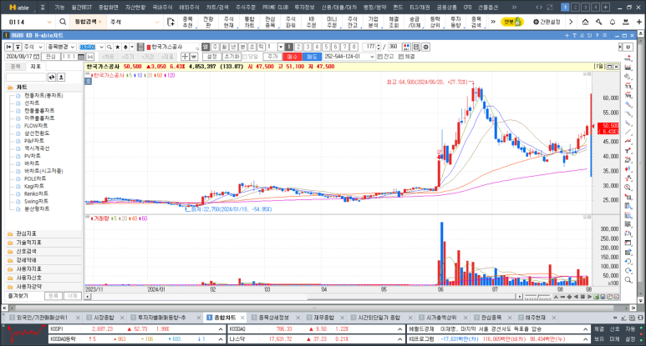Click the chart horizontal scrollbar track

pos(303,297)
